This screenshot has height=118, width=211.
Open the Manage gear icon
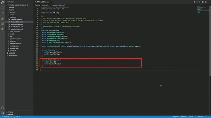tap(3, 113)
